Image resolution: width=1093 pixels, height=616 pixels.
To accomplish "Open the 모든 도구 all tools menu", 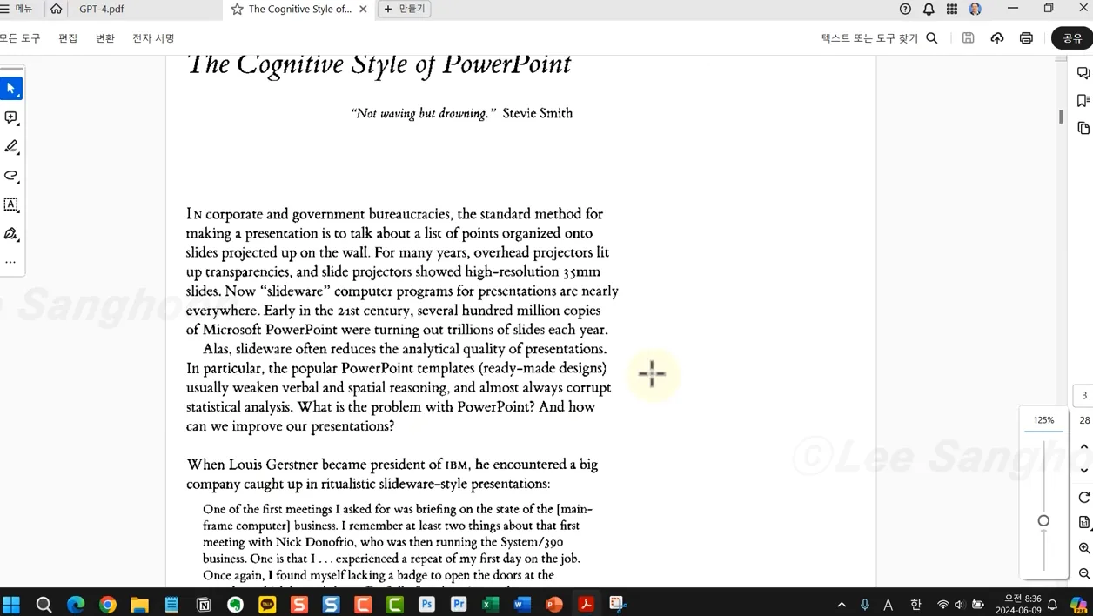I will [20, 38].
